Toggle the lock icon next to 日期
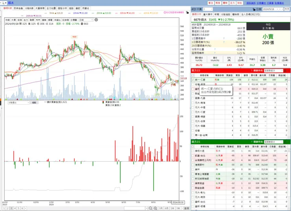The width and height of the screenshot is (291, 211). pyautogui.click(x=254, y=9)
